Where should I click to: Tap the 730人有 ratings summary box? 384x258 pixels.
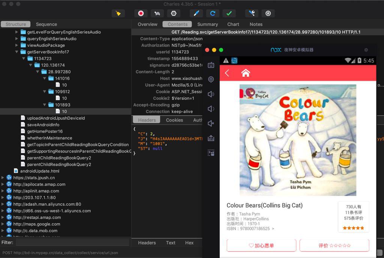353,217
